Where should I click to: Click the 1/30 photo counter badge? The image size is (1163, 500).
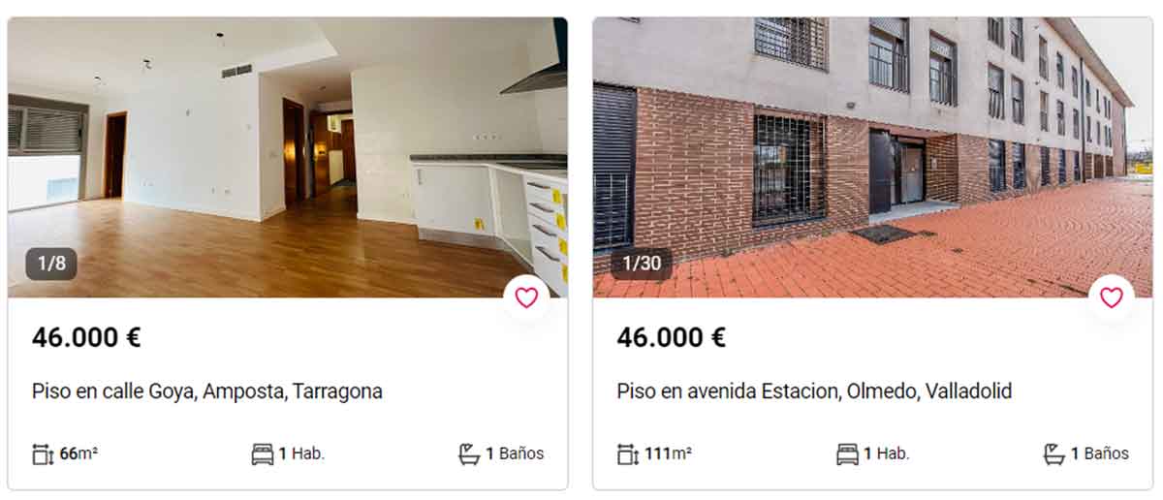tap(641, 264)
